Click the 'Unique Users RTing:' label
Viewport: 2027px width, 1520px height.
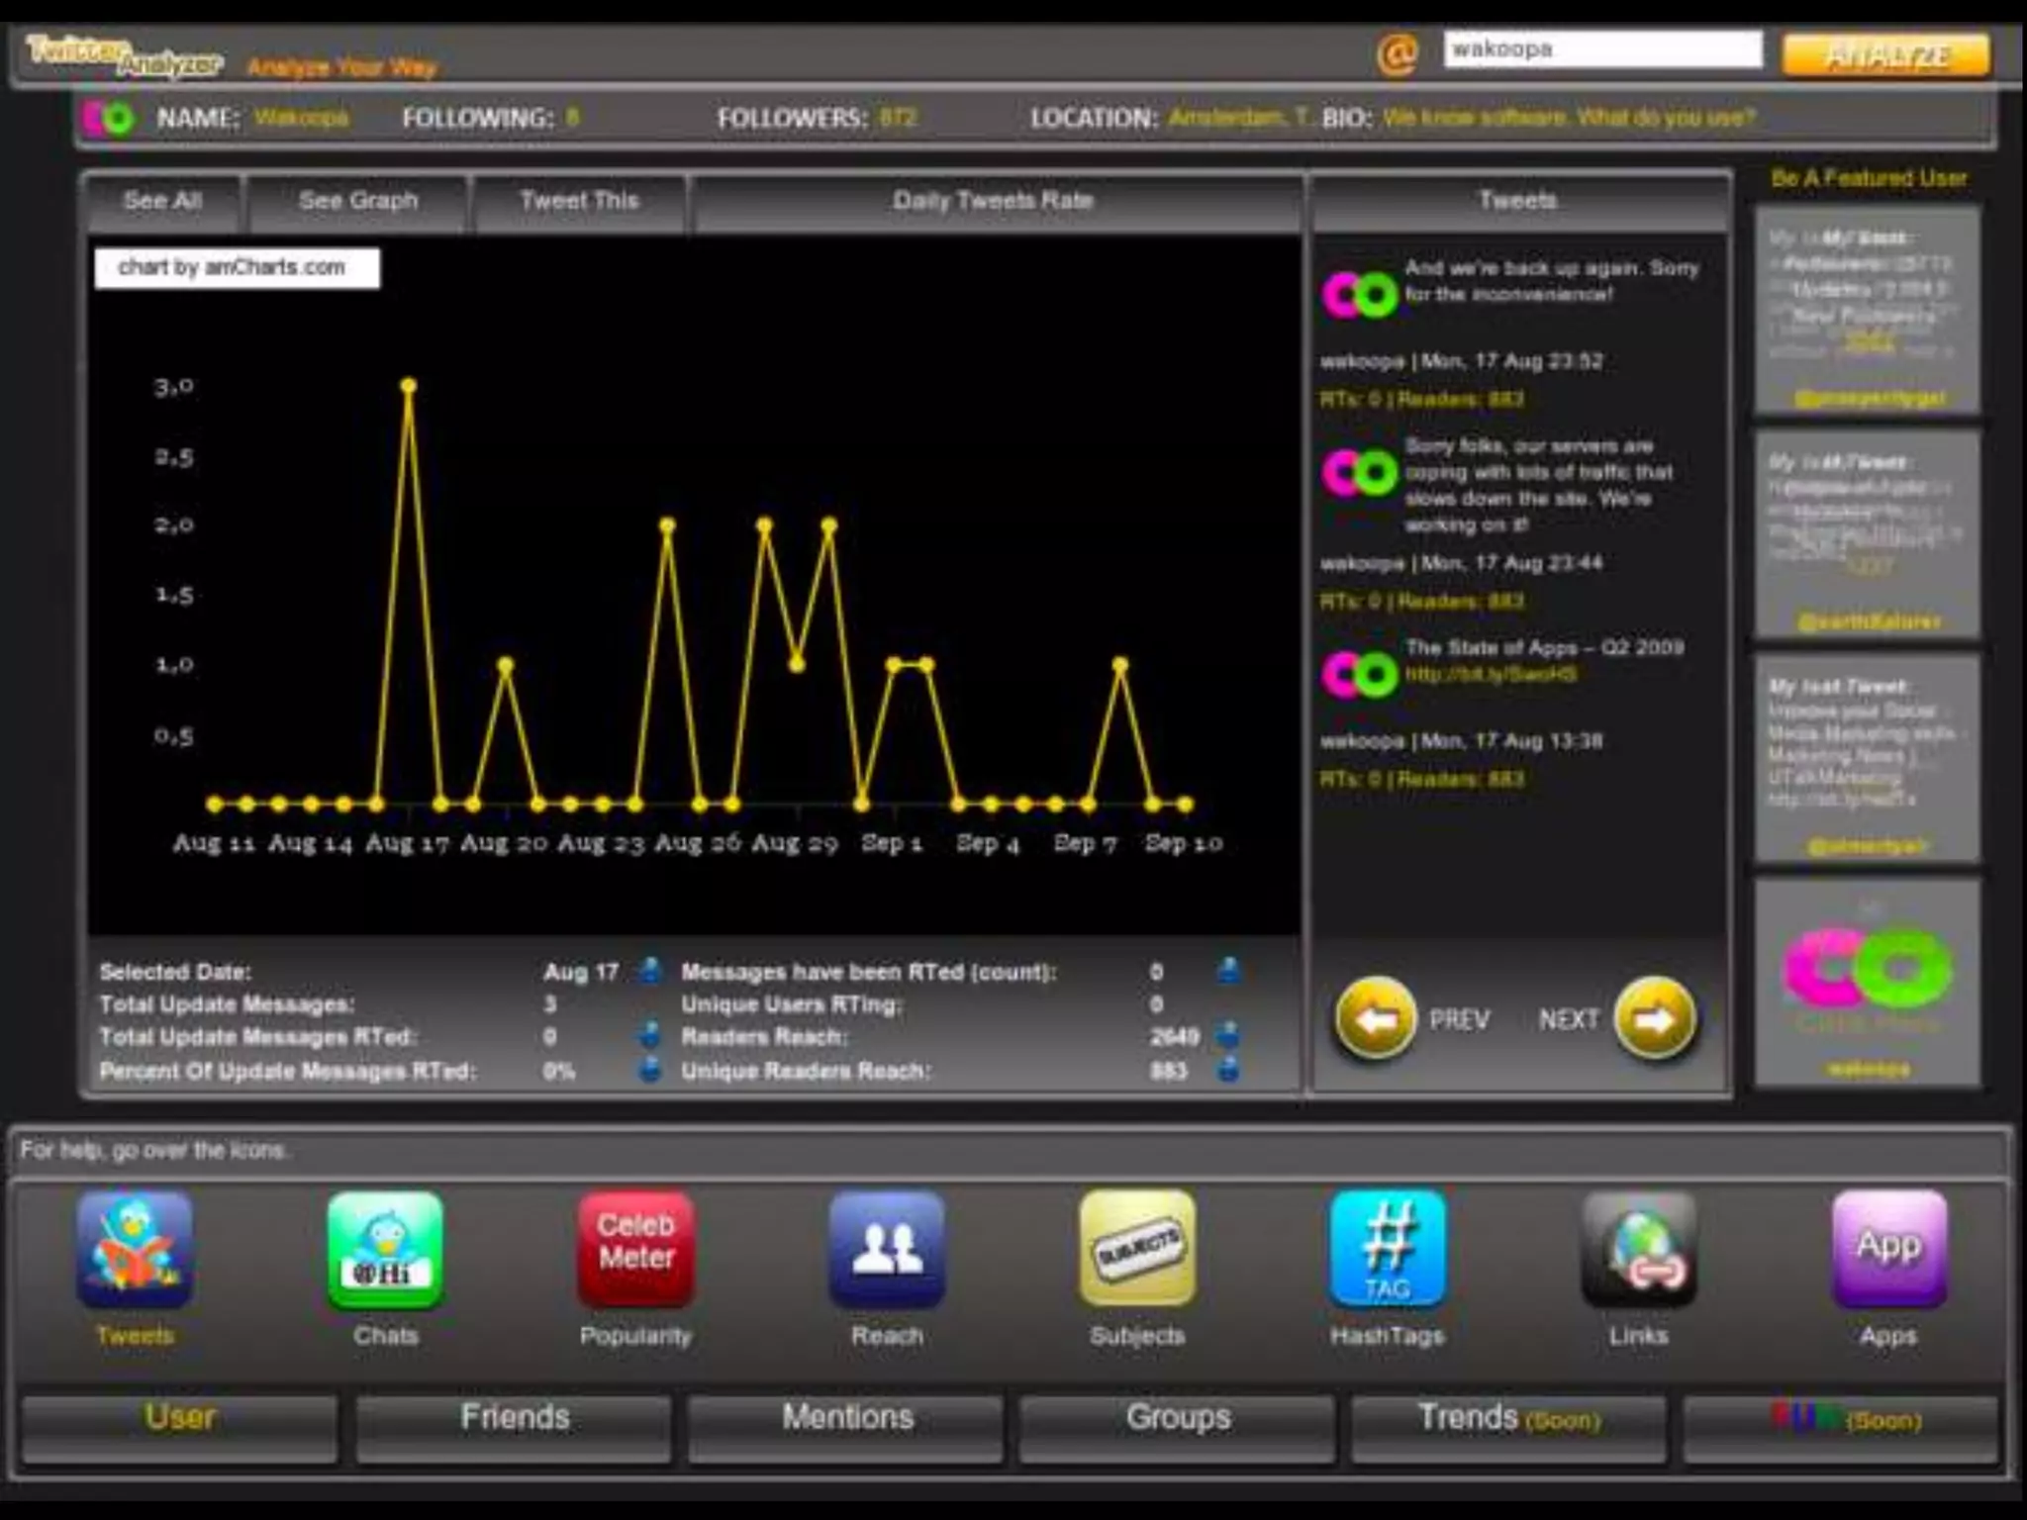792,1004
